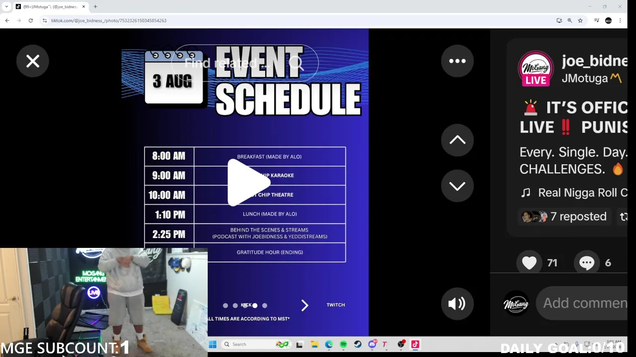Open Task View in the taskbar
The height and width of the screenshot is (357, 636).
click(x=300, y=345)
